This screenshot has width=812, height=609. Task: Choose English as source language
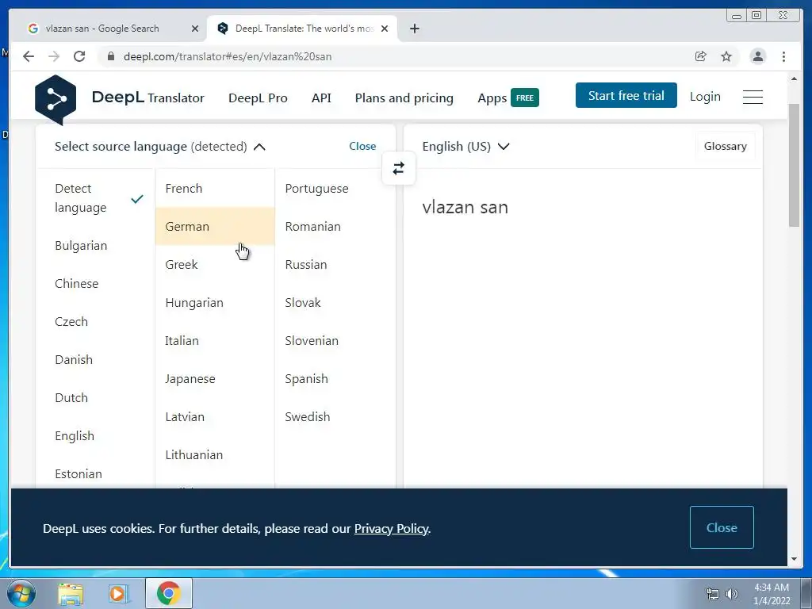(x=96, y=435)
